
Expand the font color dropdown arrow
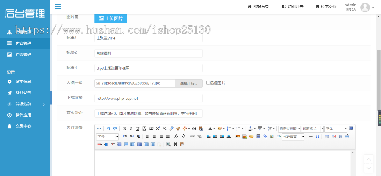214,129
